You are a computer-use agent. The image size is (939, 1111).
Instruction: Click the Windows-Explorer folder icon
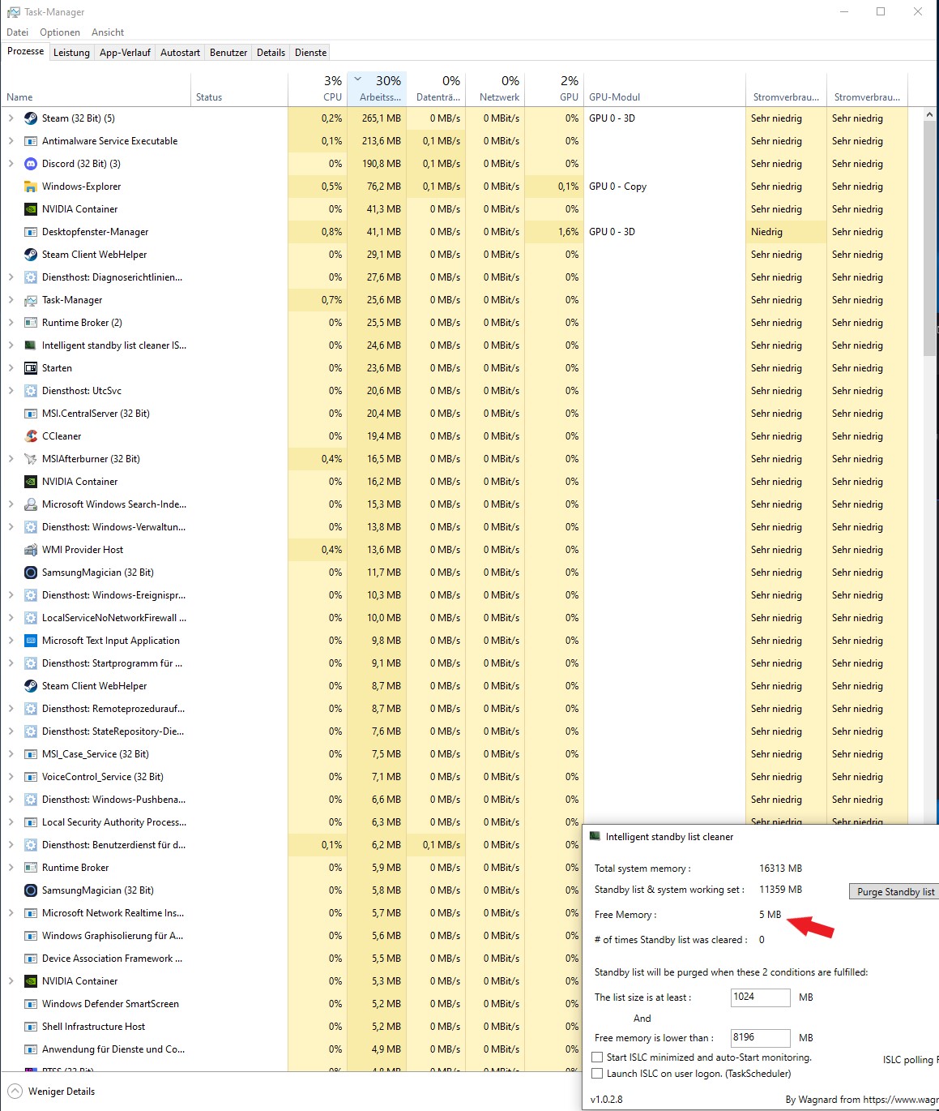31,187
